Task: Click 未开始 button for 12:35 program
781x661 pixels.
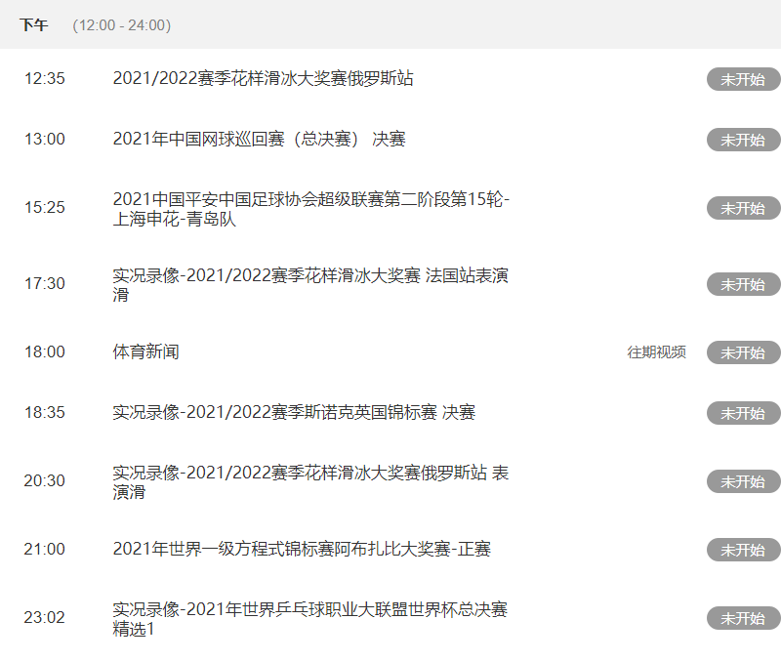Action: [743, 79]
